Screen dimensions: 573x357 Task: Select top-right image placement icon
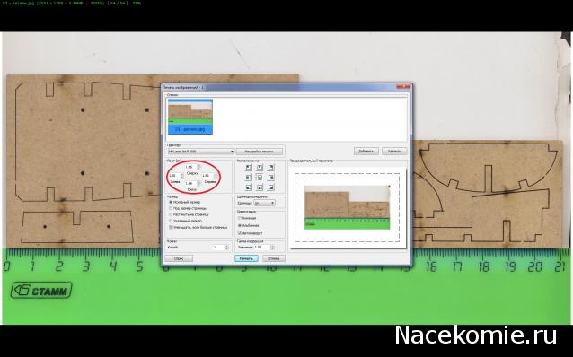[x=271, y=168]
